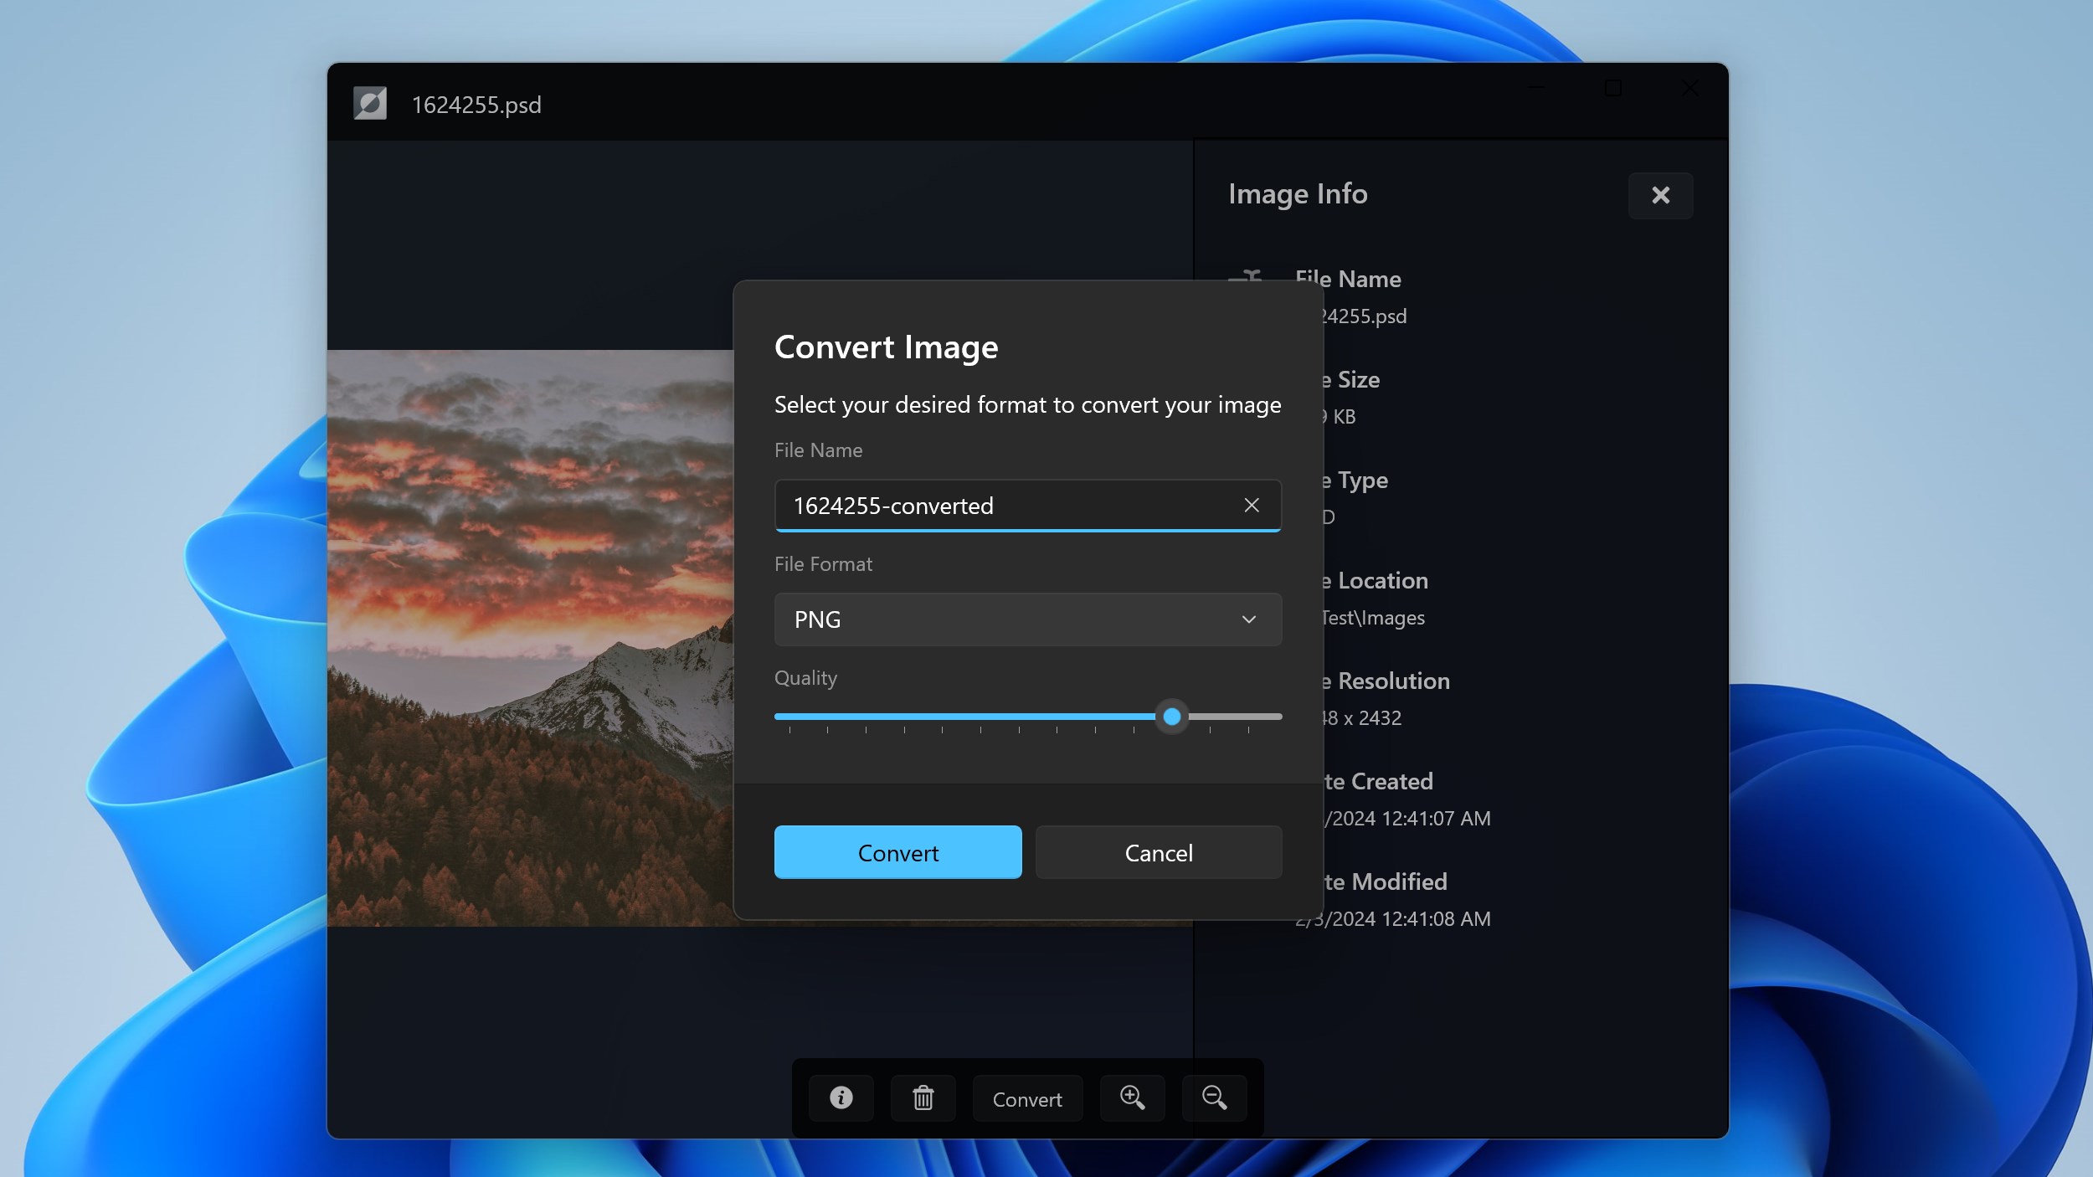Click into the File Name text field
The width and height of the screenshot is (2093, 1177).
pyautogui.click(x=1005, y=506)
